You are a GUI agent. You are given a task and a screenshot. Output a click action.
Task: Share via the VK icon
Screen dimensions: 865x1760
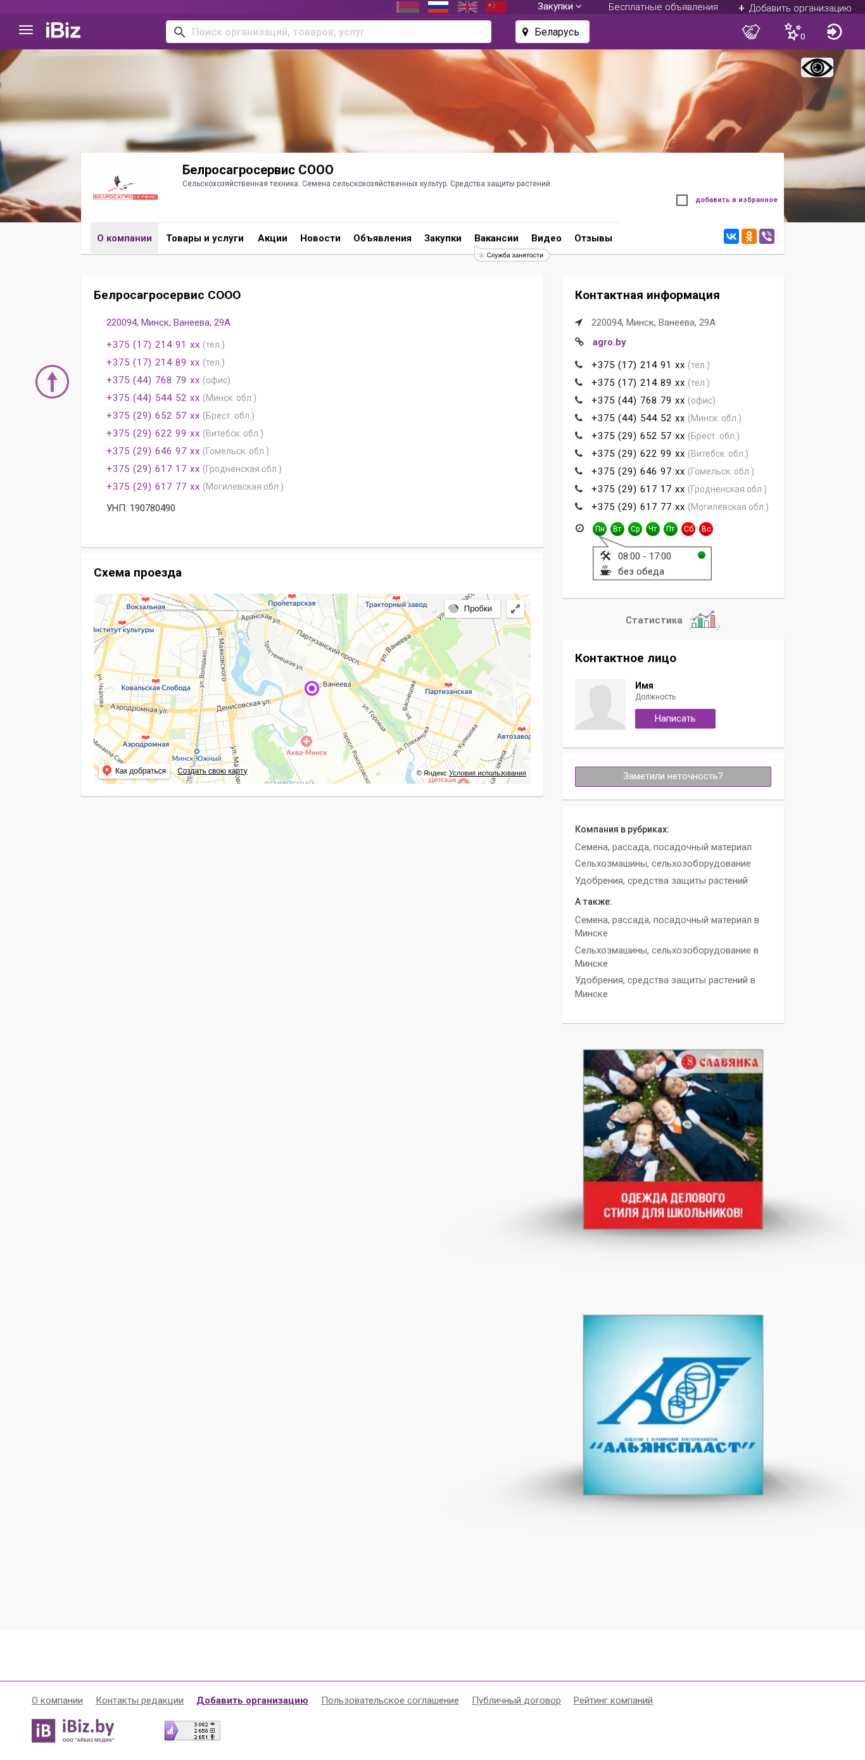pyautogui.click(x=731, y=236)
